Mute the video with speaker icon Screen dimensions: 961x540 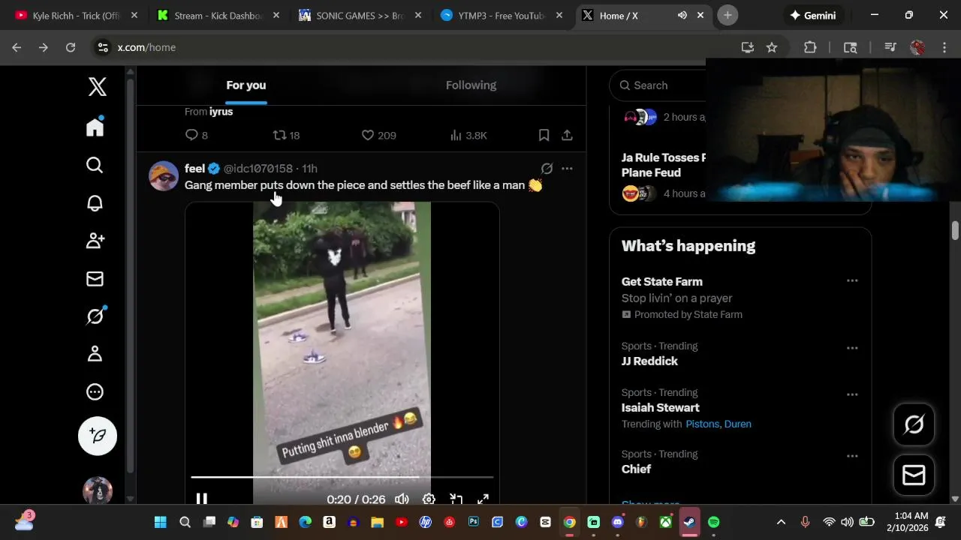tap(402, 499)
